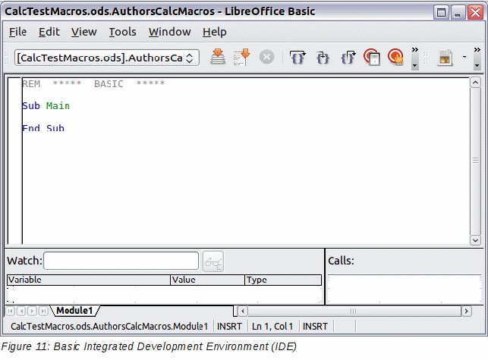Viewport: 488px width, 360px height.
Task: Click the Procedure Step icon
Action: [298, 58]
